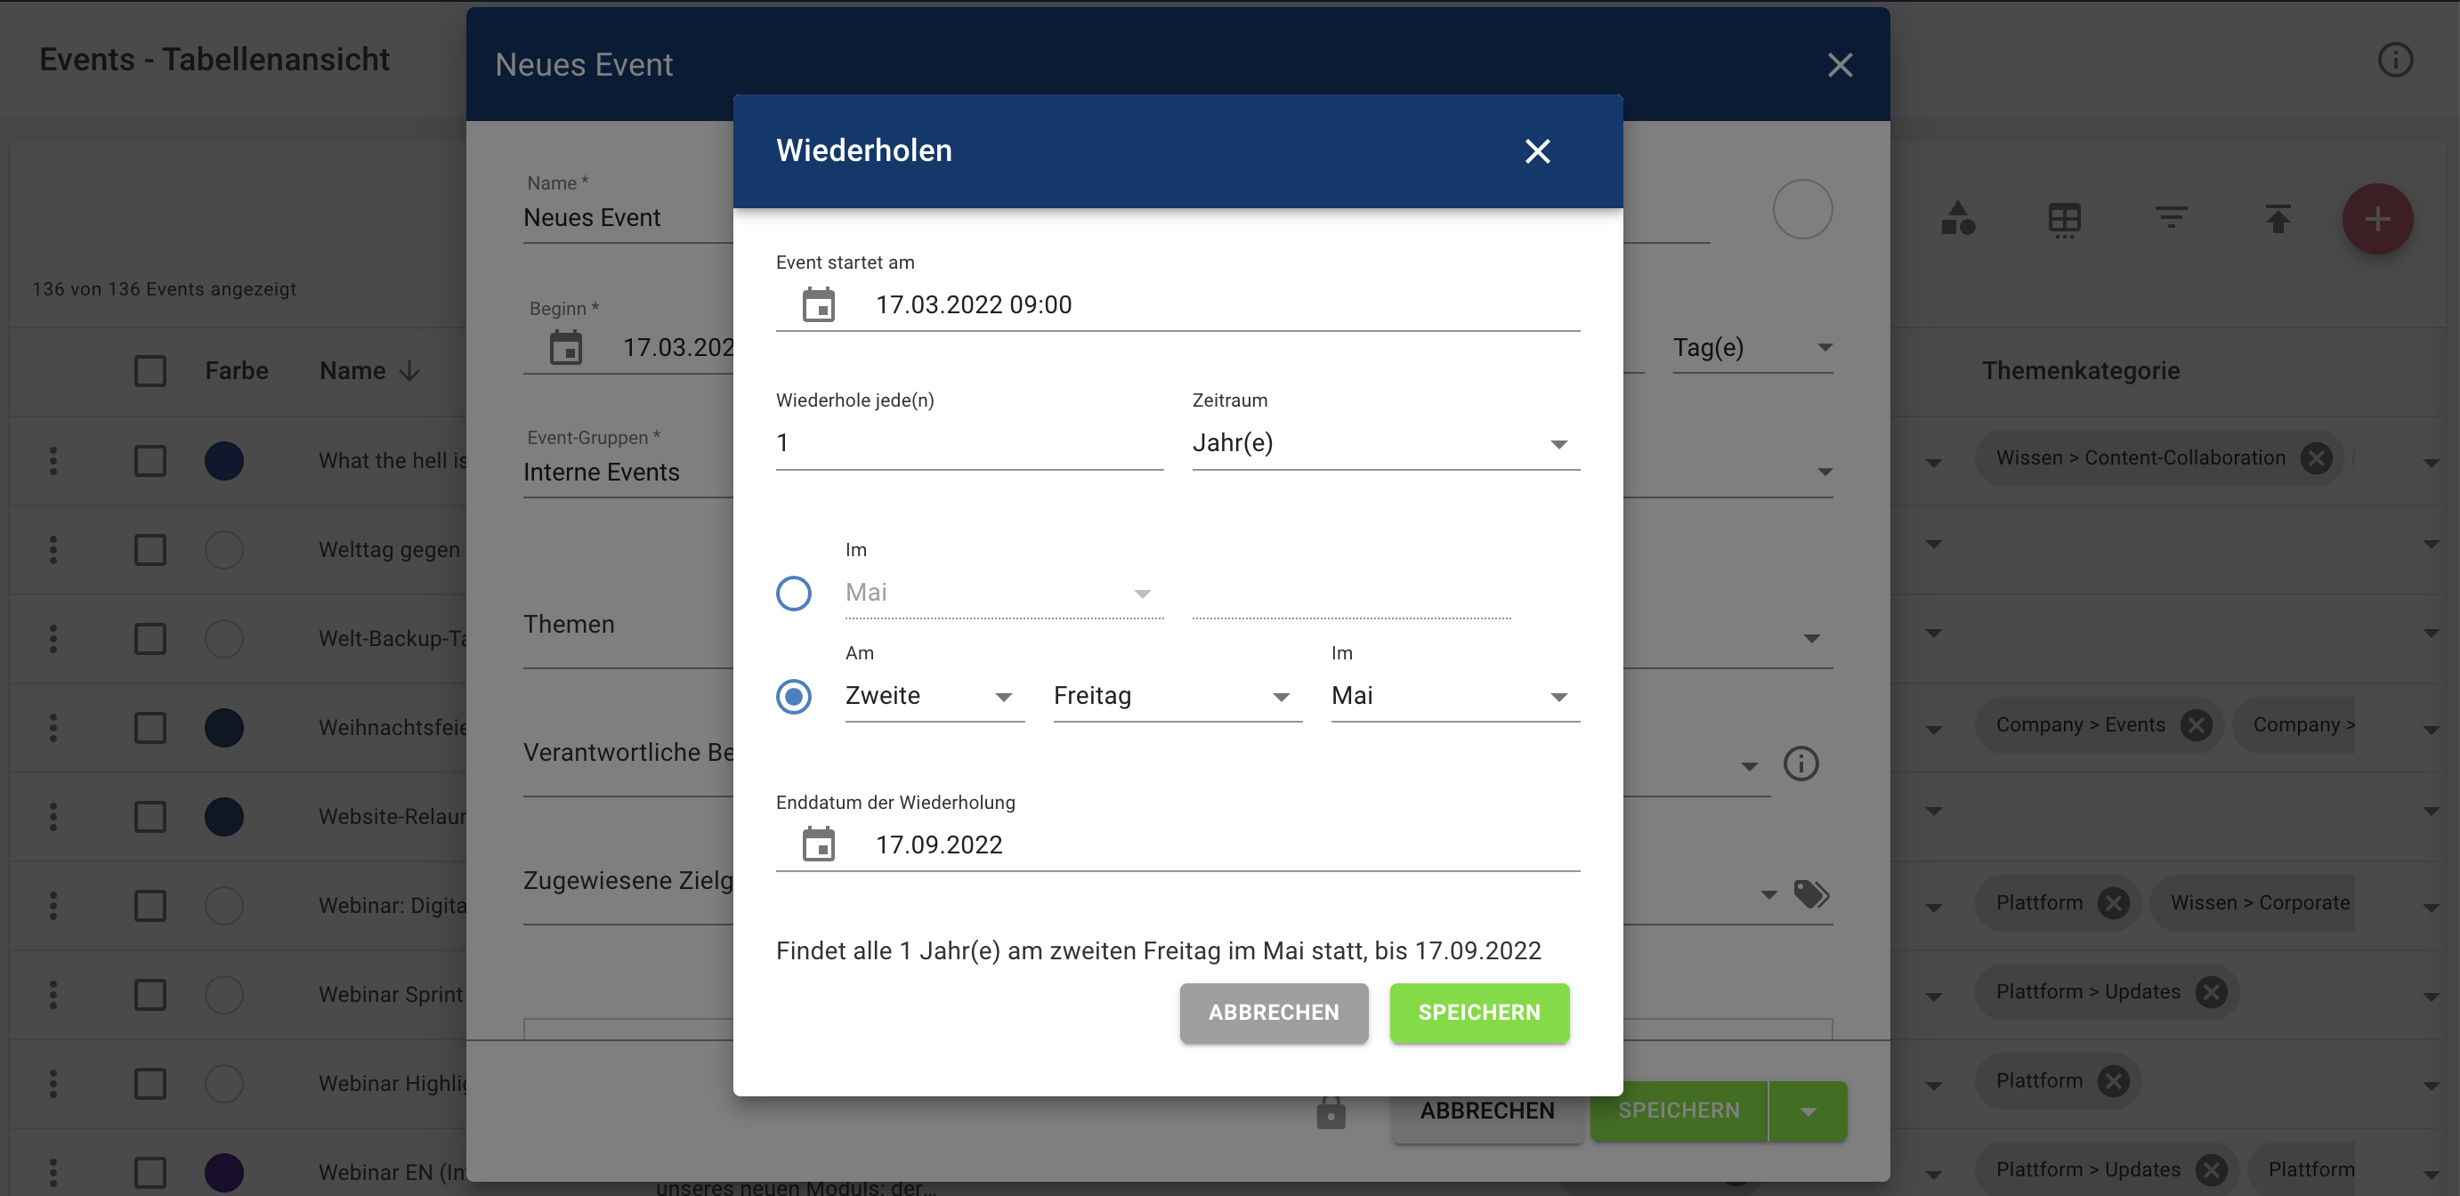This screenshot has width=2460, height=1196.
Task: Click Abbrechen in Wiederholen dialog
Action: (x=1273, y=1013)
